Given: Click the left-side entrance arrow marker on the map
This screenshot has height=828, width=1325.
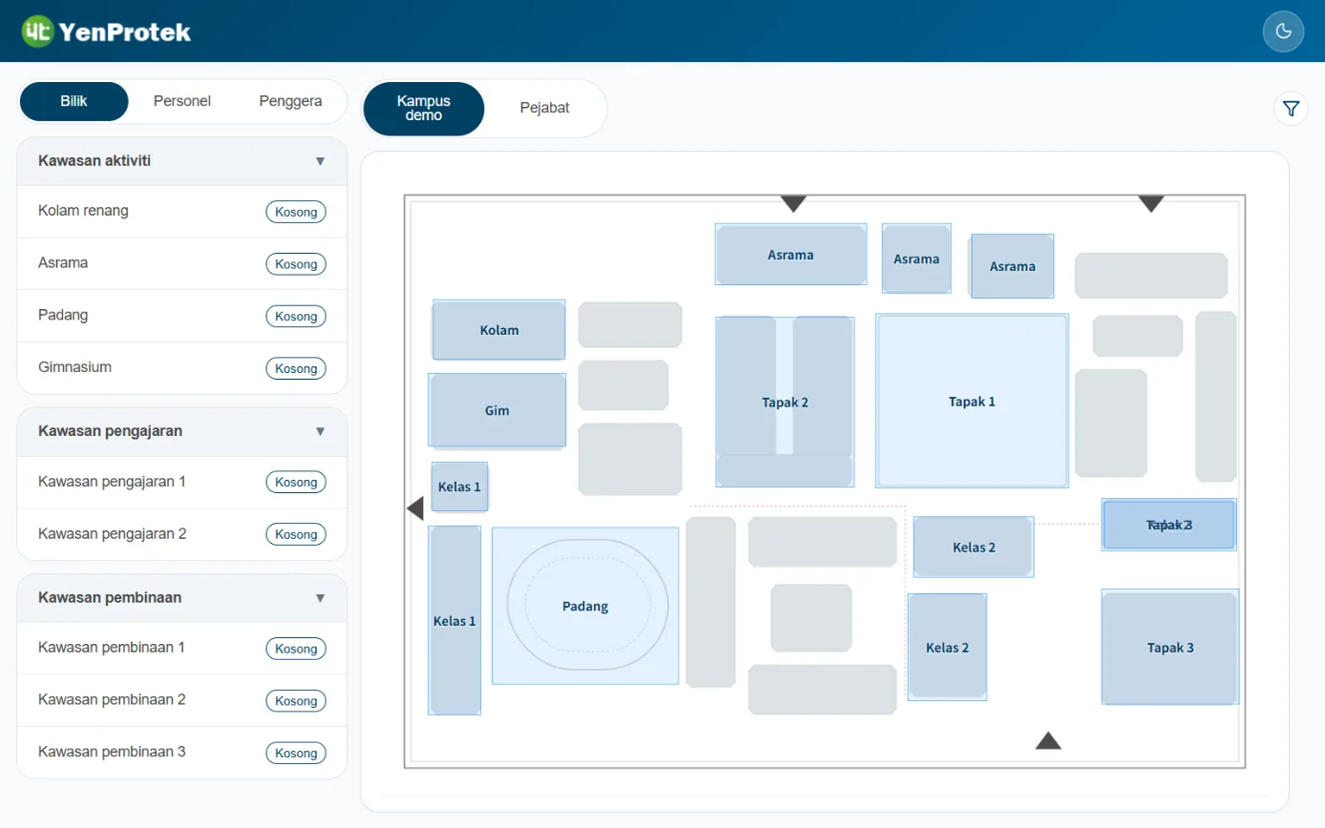Looking at the screenshot, I should [415, 508].
